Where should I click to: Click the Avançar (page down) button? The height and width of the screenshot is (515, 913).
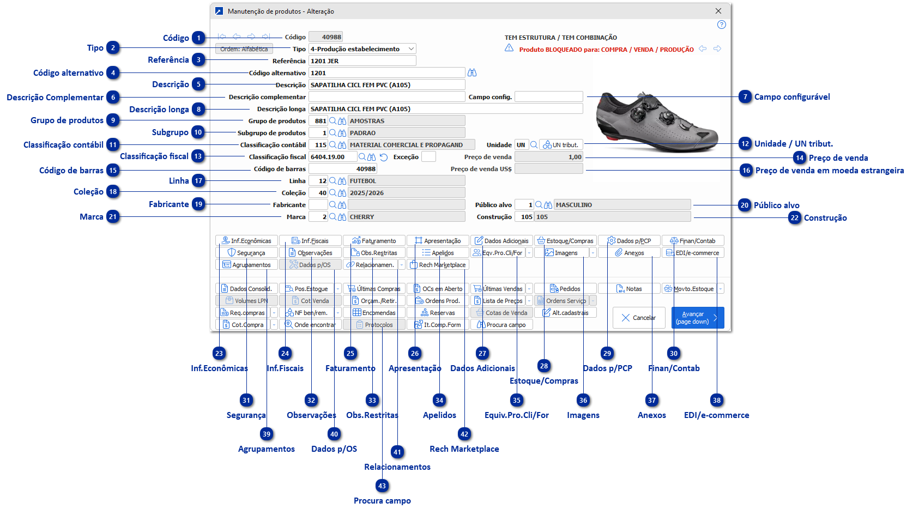(697, 318)
